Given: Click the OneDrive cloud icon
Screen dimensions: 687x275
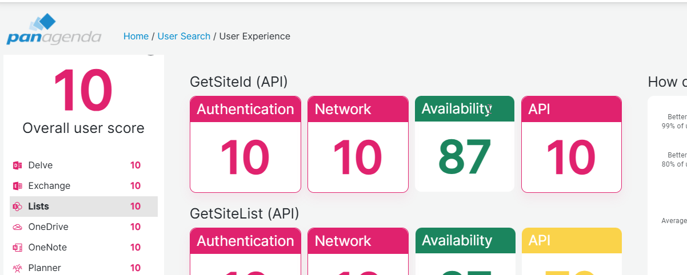Looking at the screenshot, I should coord(17,227).
